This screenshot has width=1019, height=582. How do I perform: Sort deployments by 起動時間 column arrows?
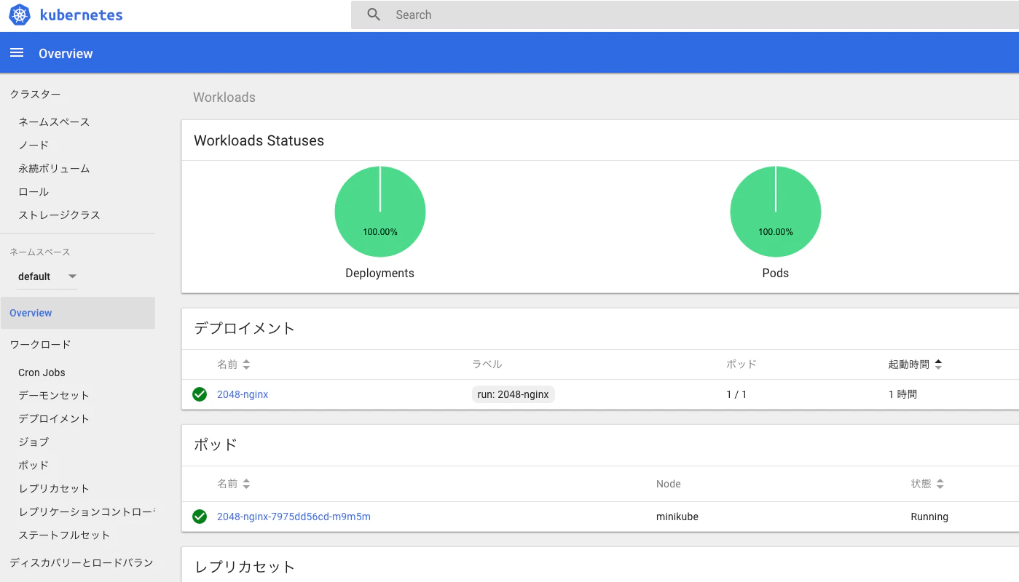pyautogui.click(x=938, y=364)
